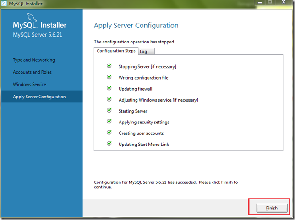The image size is (295, 220).
Task: Click the checkmark icon for Writing configuration file
Action: point(109,77)
